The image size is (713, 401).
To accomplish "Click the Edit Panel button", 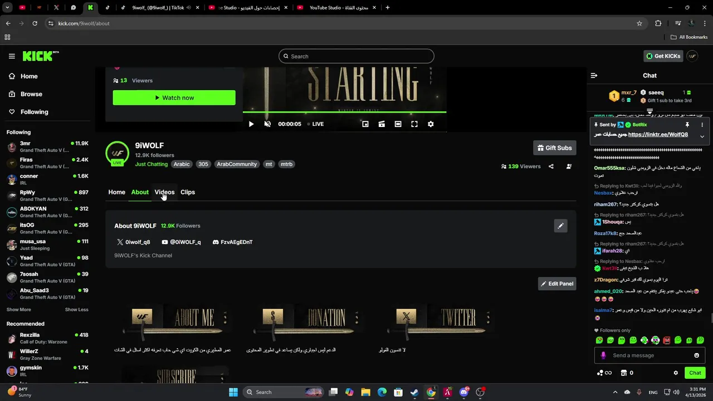I will coord(557,283).
